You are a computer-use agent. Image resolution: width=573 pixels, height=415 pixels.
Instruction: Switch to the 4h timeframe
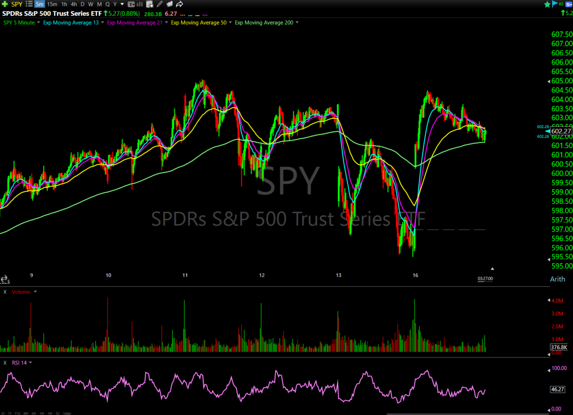pos(74,4)
